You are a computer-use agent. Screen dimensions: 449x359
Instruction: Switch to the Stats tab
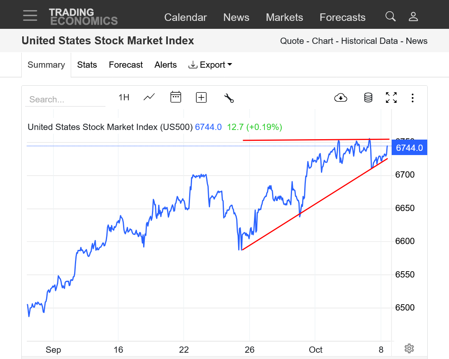coord(87,65)
